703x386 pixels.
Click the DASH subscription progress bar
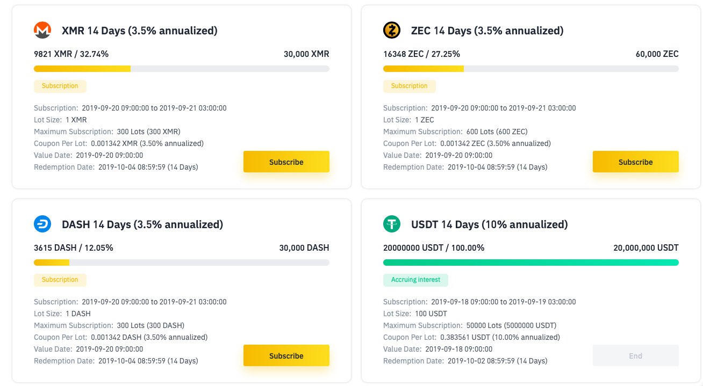(182, 263)
